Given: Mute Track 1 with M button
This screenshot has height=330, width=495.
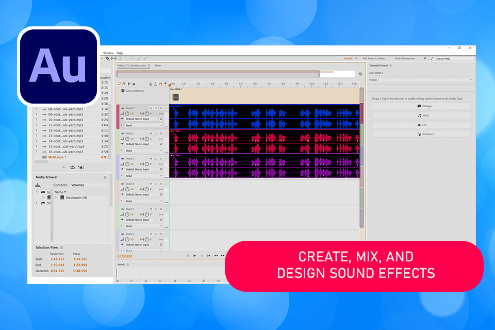Looking at the screenshot, I should (x=151, y=108).
